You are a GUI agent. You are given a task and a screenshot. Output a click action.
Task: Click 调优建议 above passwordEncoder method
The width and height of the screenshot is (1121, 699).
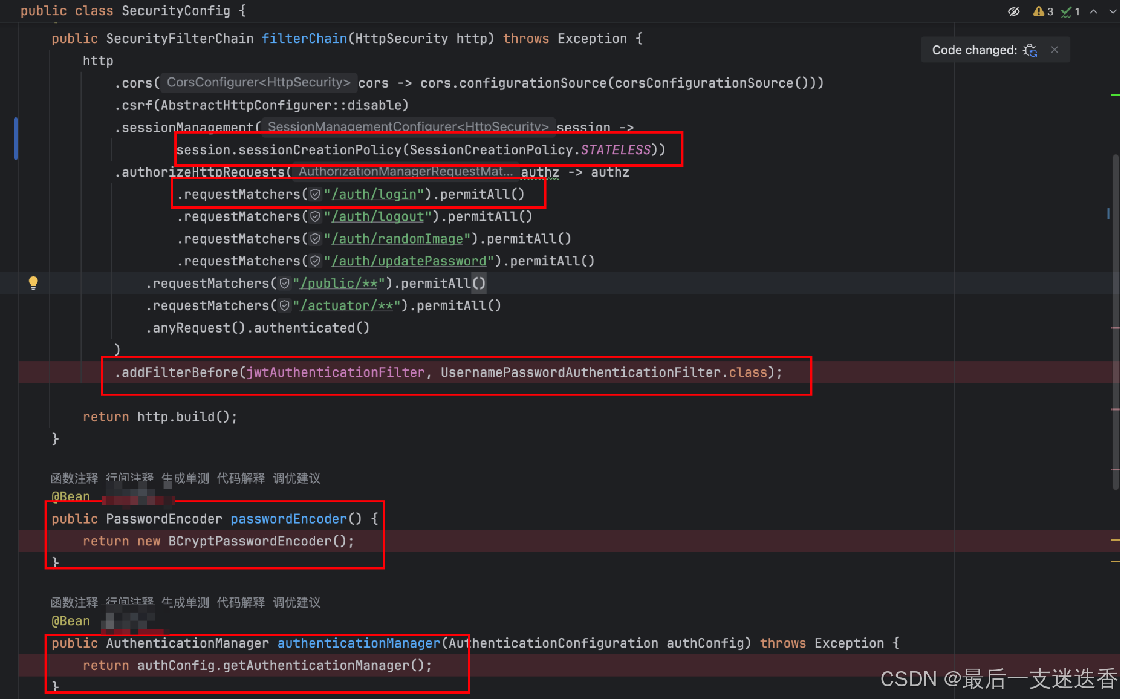pyautogui.click(x=296, y=478)
